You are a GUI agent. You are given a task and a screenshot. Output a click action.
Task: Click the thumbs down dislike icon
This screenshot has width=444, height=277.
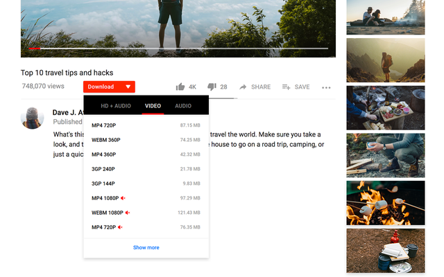coord(212,87)
